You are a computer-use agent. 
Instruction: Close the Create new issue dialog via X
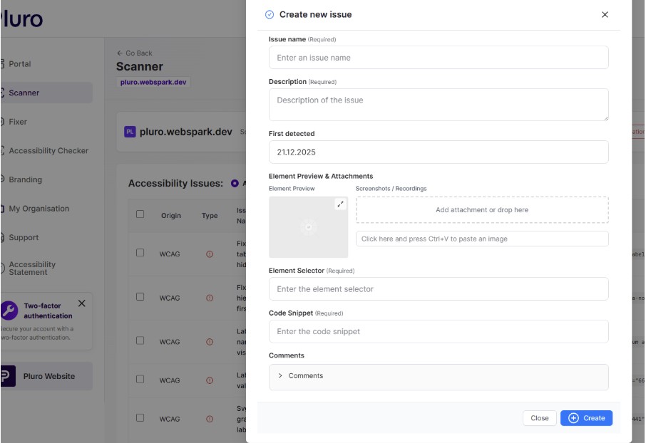point(605,15)
